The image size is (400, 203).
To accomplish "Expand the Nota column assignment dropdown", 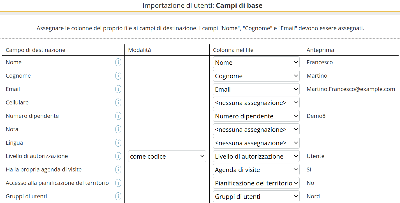I will coord(256,130).
